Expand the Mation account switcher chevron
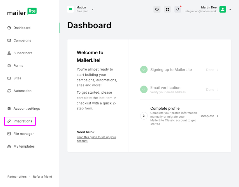Image resolution: width=239 pixels, height=187 pixels. coord(92,9)
